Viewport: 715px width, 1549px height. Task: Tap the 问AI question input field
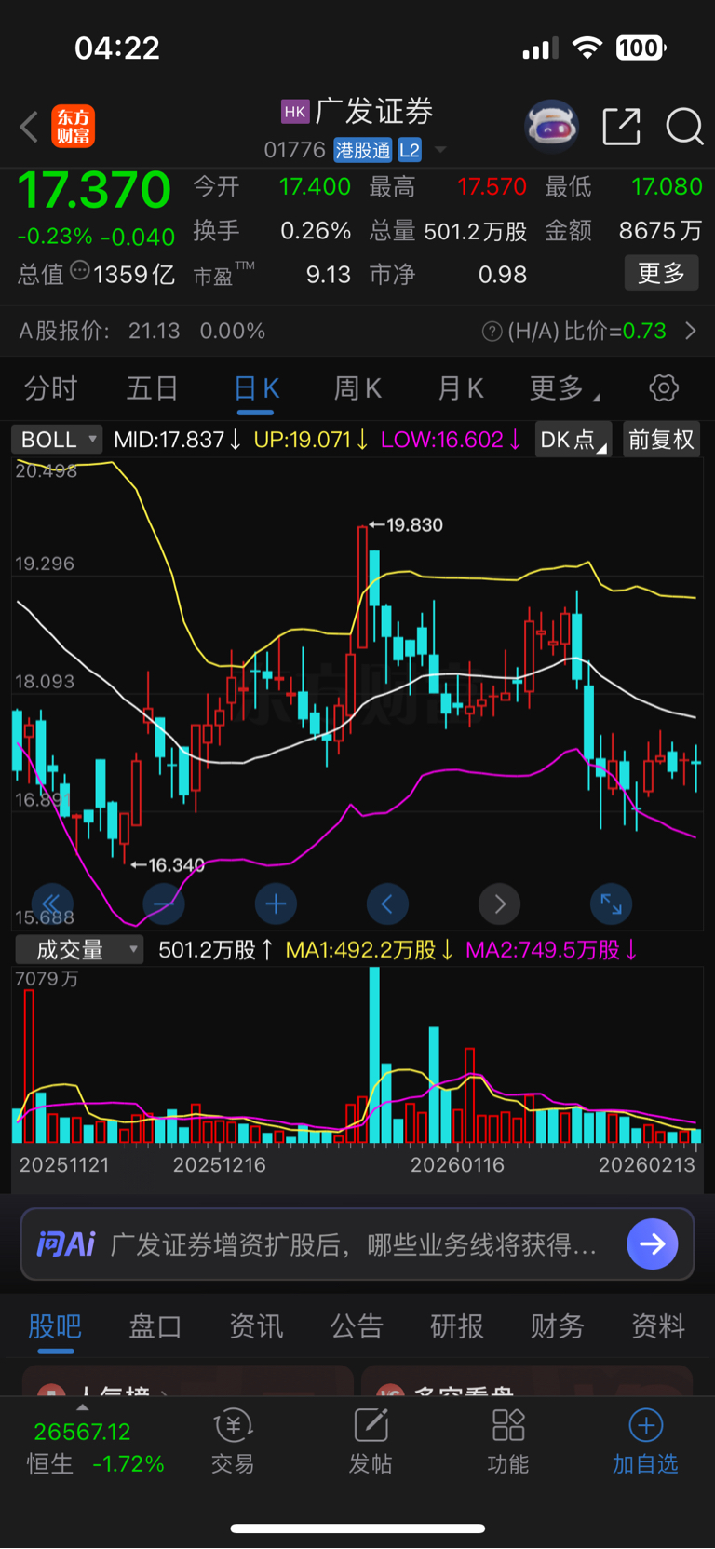[x=357, y=1244]
